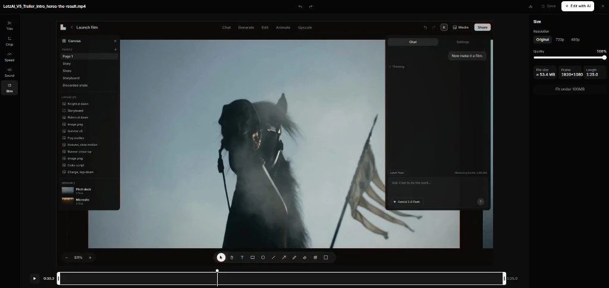Close the Canvas panel with its X
Screen dimensions: 609x288
pos(115,41)
